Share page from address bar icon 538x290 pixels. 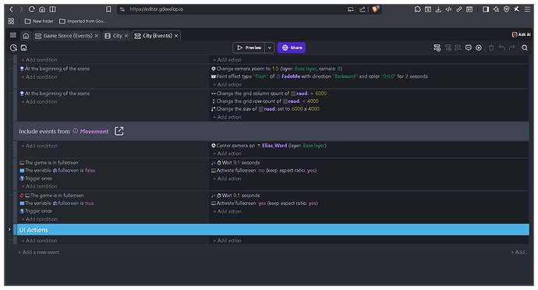click(363, 9)
